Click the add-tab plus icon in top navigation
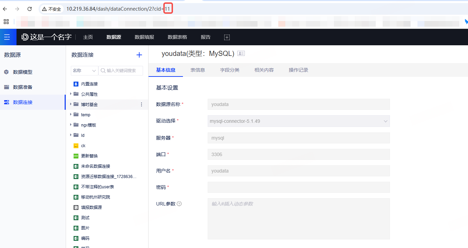The width and height of the screenshot is (468, 248). [227, 37]
